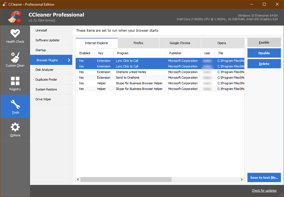Open Health Check heart icon
The width and height of the screenshot is (284, 197).
[x=15, y=33]
